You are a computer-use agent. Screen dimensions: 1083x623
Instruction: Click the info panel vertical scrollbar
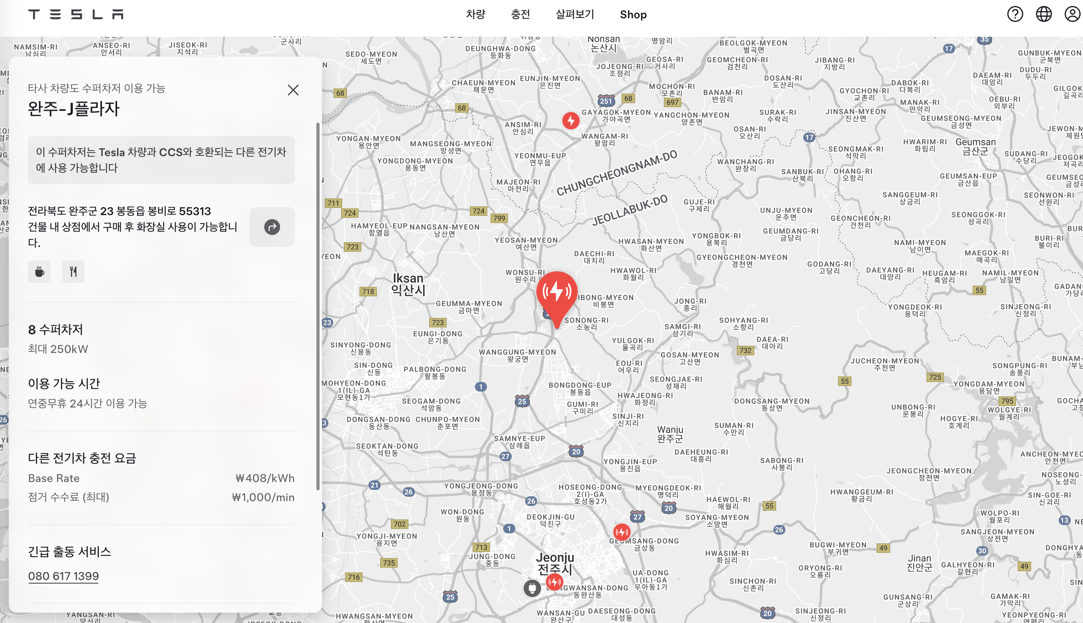tap(318, 306)
